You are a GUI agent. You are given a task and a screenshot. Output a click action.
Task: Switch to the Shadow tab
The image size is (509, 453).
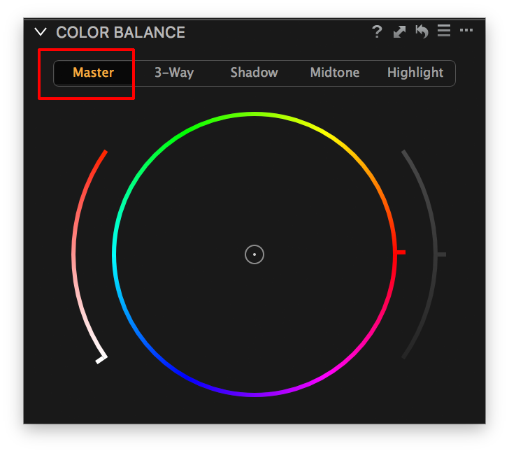[x=254, y=73]
